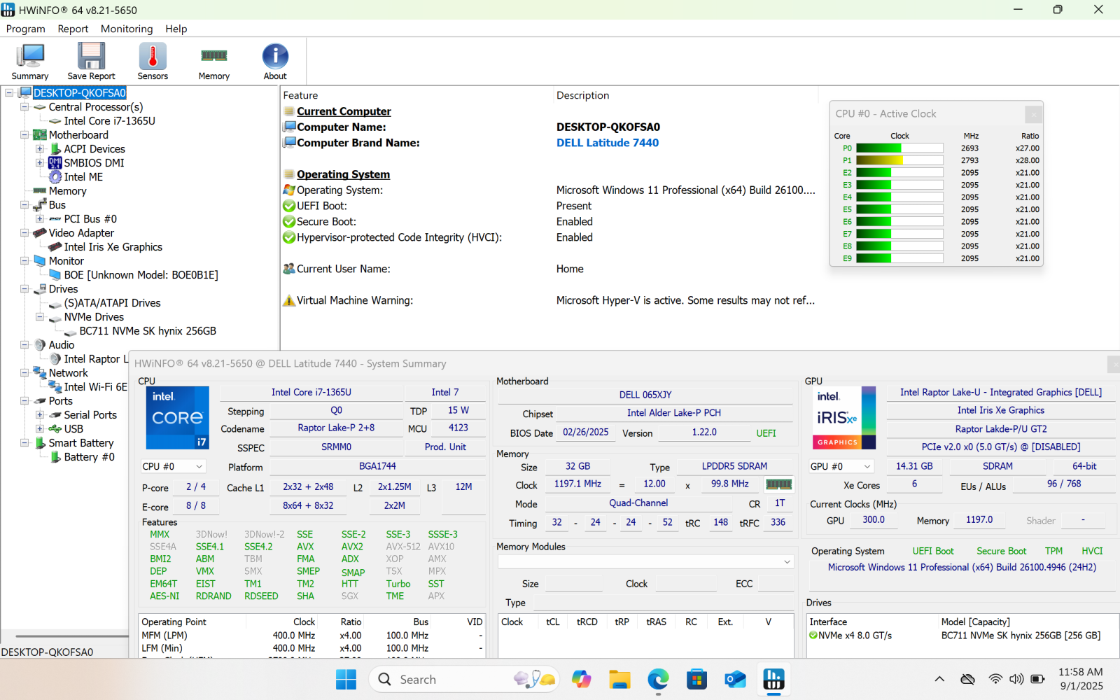1120x700 pixels.
Task: Open File Explorer from the taskbar
Action: click(619, 679)
